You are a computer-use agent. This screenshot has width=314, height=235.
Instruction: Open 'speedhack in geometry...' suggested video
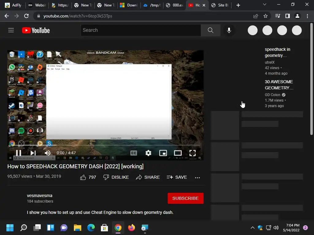coord(277,52)
